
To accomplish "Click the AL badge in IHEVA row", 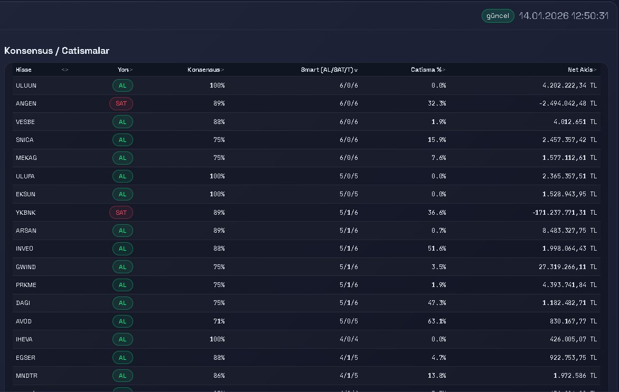I will tap(123, 339).
